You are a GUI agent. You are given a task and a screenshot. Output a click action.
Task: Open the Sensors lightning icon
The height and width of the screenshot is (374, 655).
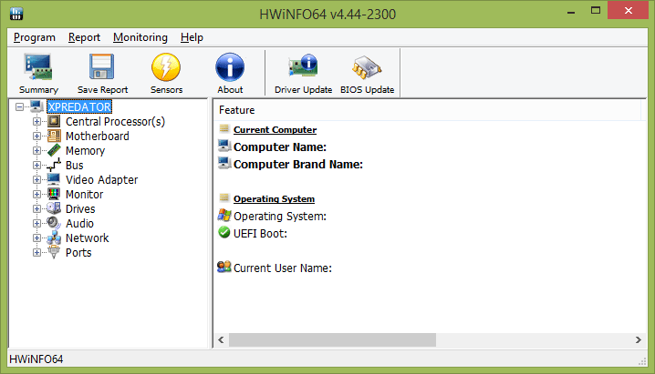[166, 66]
